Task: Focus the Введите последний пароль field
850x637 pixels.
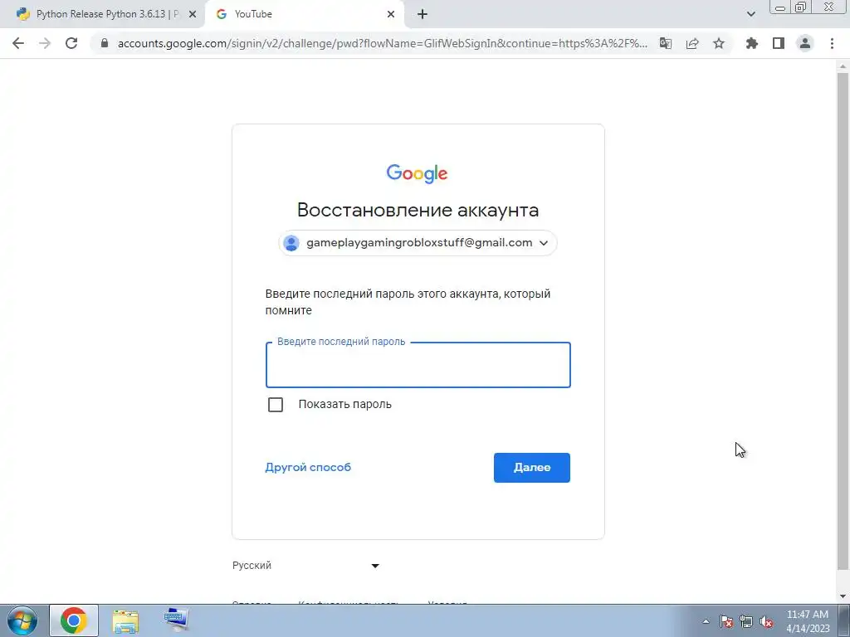Action: pos(418,365)
